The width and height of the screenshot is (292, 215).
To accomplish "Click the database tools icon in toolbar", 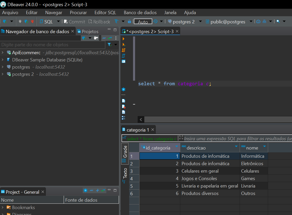I will [x=265, y=21].
